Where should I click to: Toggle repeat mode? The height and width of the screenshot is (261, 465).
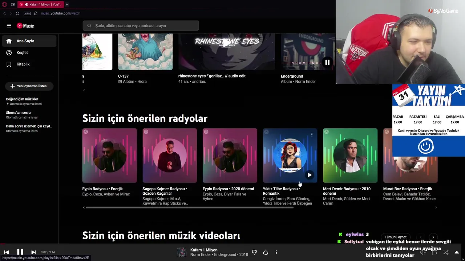434,252
